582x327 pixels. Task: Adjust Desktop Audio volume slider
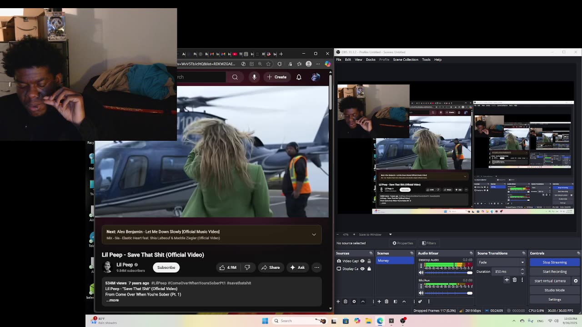[448, 272]
